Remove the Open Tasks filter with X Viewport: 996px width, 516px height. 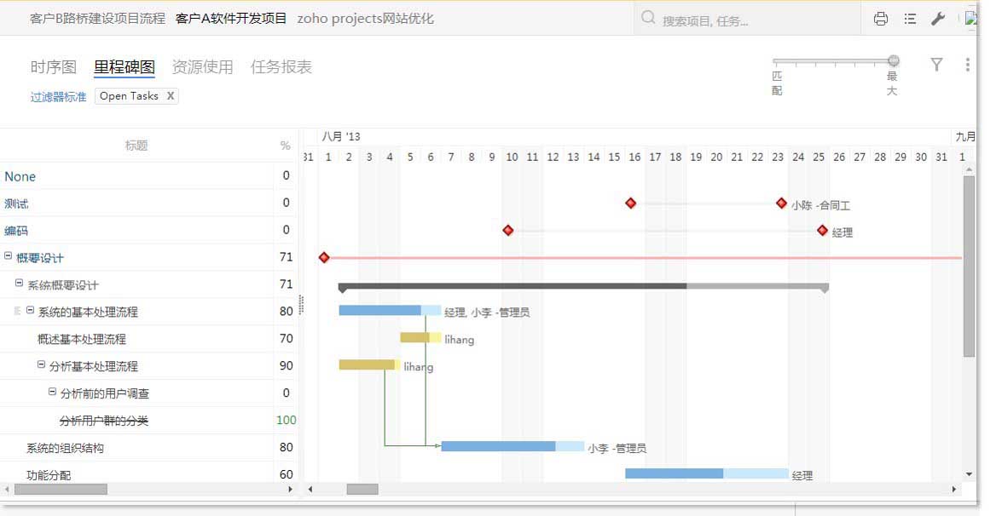click(x=171, y=95)
